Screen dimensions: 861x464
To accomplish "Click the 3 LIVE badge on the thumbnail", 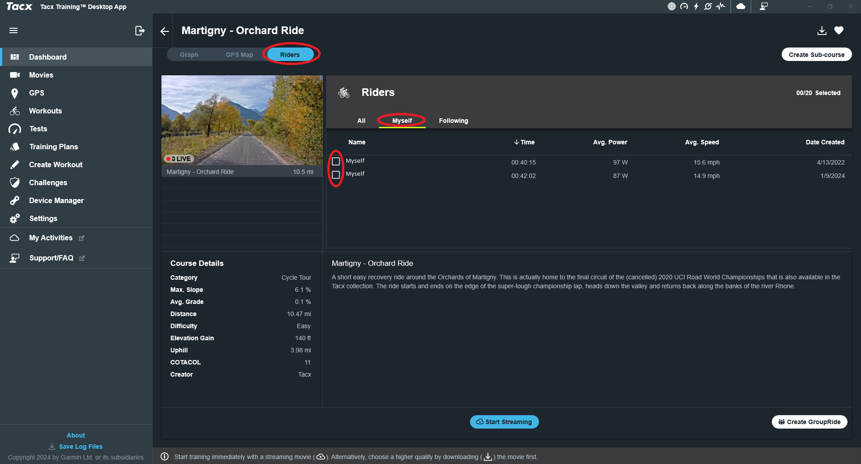I will point(178,159).
